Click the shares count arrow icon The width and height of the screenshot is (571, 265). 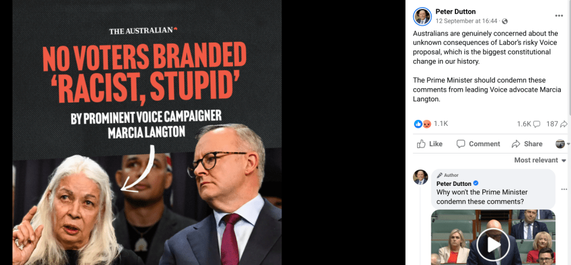564,124
